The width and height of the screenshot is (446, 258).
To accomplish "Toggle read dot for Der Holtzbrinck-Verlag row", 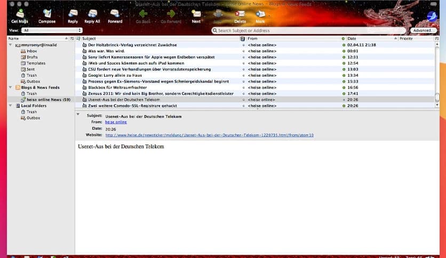I will point(344,45).
